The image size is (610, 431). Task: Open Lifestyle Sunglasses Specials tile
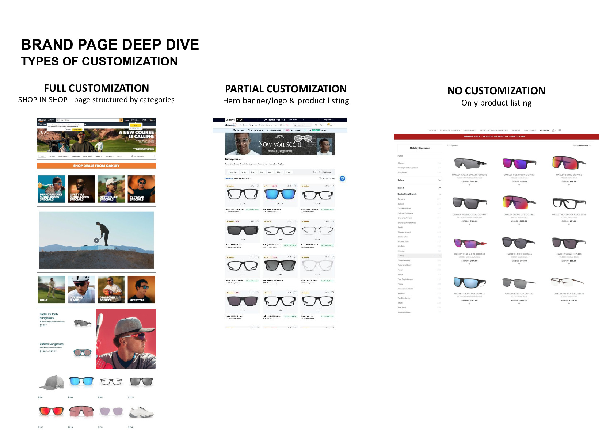coord(81,189)
